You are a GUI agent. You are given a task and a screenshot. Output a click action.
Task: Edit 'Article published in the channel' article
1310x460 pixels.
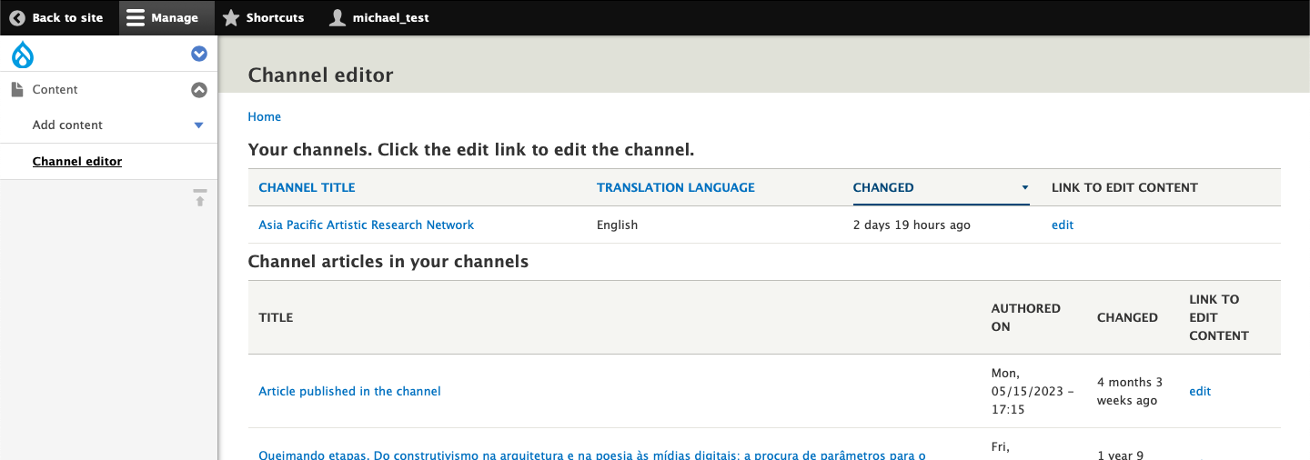coord(1199,392)
